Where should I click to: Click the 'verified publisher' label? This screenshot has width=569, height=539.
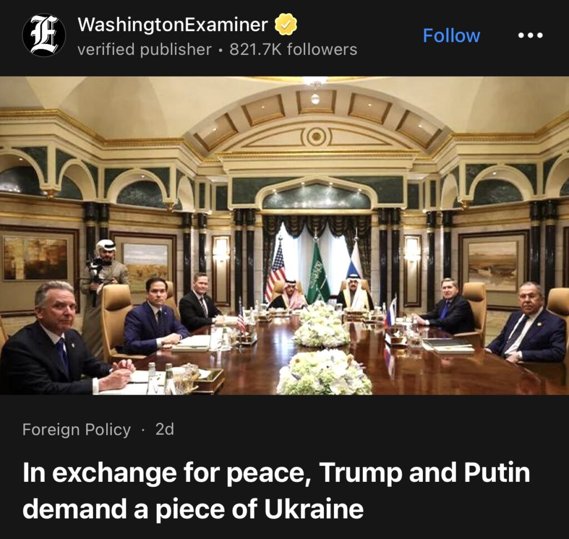pyautogui.click(x=144, y=49)
